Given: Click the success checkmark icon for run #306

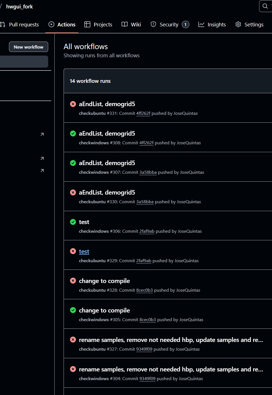Looking at the screenshot, I should point(73,222).
